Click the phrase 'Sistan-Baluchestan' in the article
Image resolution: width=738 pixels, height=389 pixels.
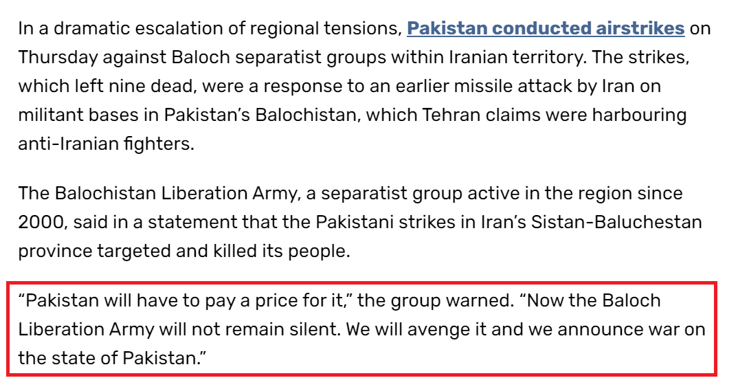(616, 222)
